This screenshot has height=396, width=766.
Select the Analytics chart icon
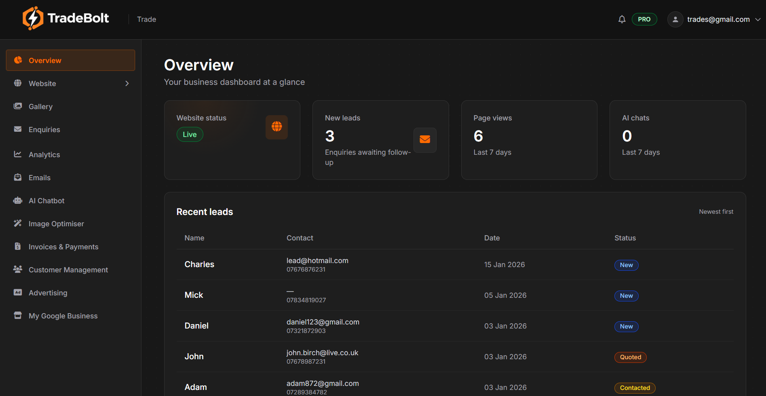[18, 154]
